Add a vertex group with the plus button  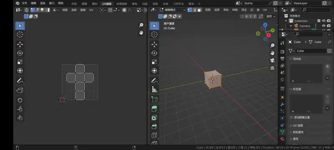click(x=327, y=66)
